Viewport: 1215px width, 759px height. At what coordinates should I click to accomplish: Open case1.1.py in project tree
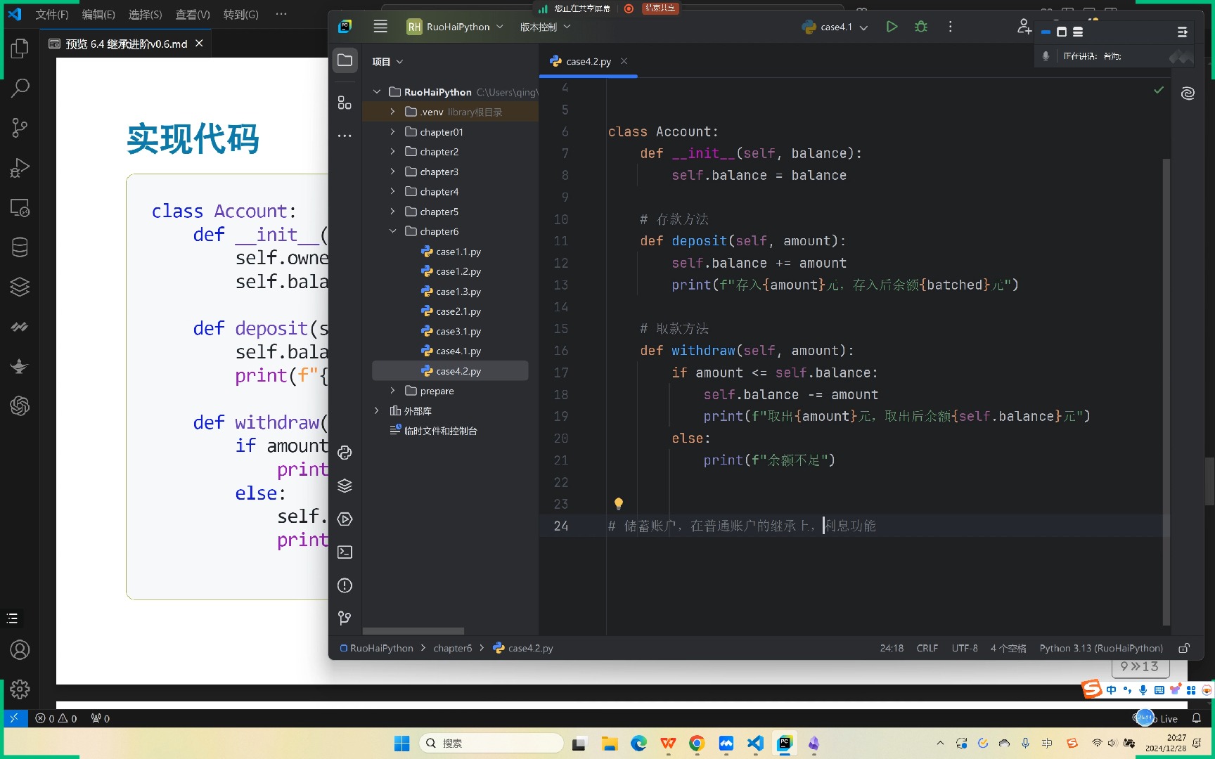pyautogui.click(x=451, y=252)
